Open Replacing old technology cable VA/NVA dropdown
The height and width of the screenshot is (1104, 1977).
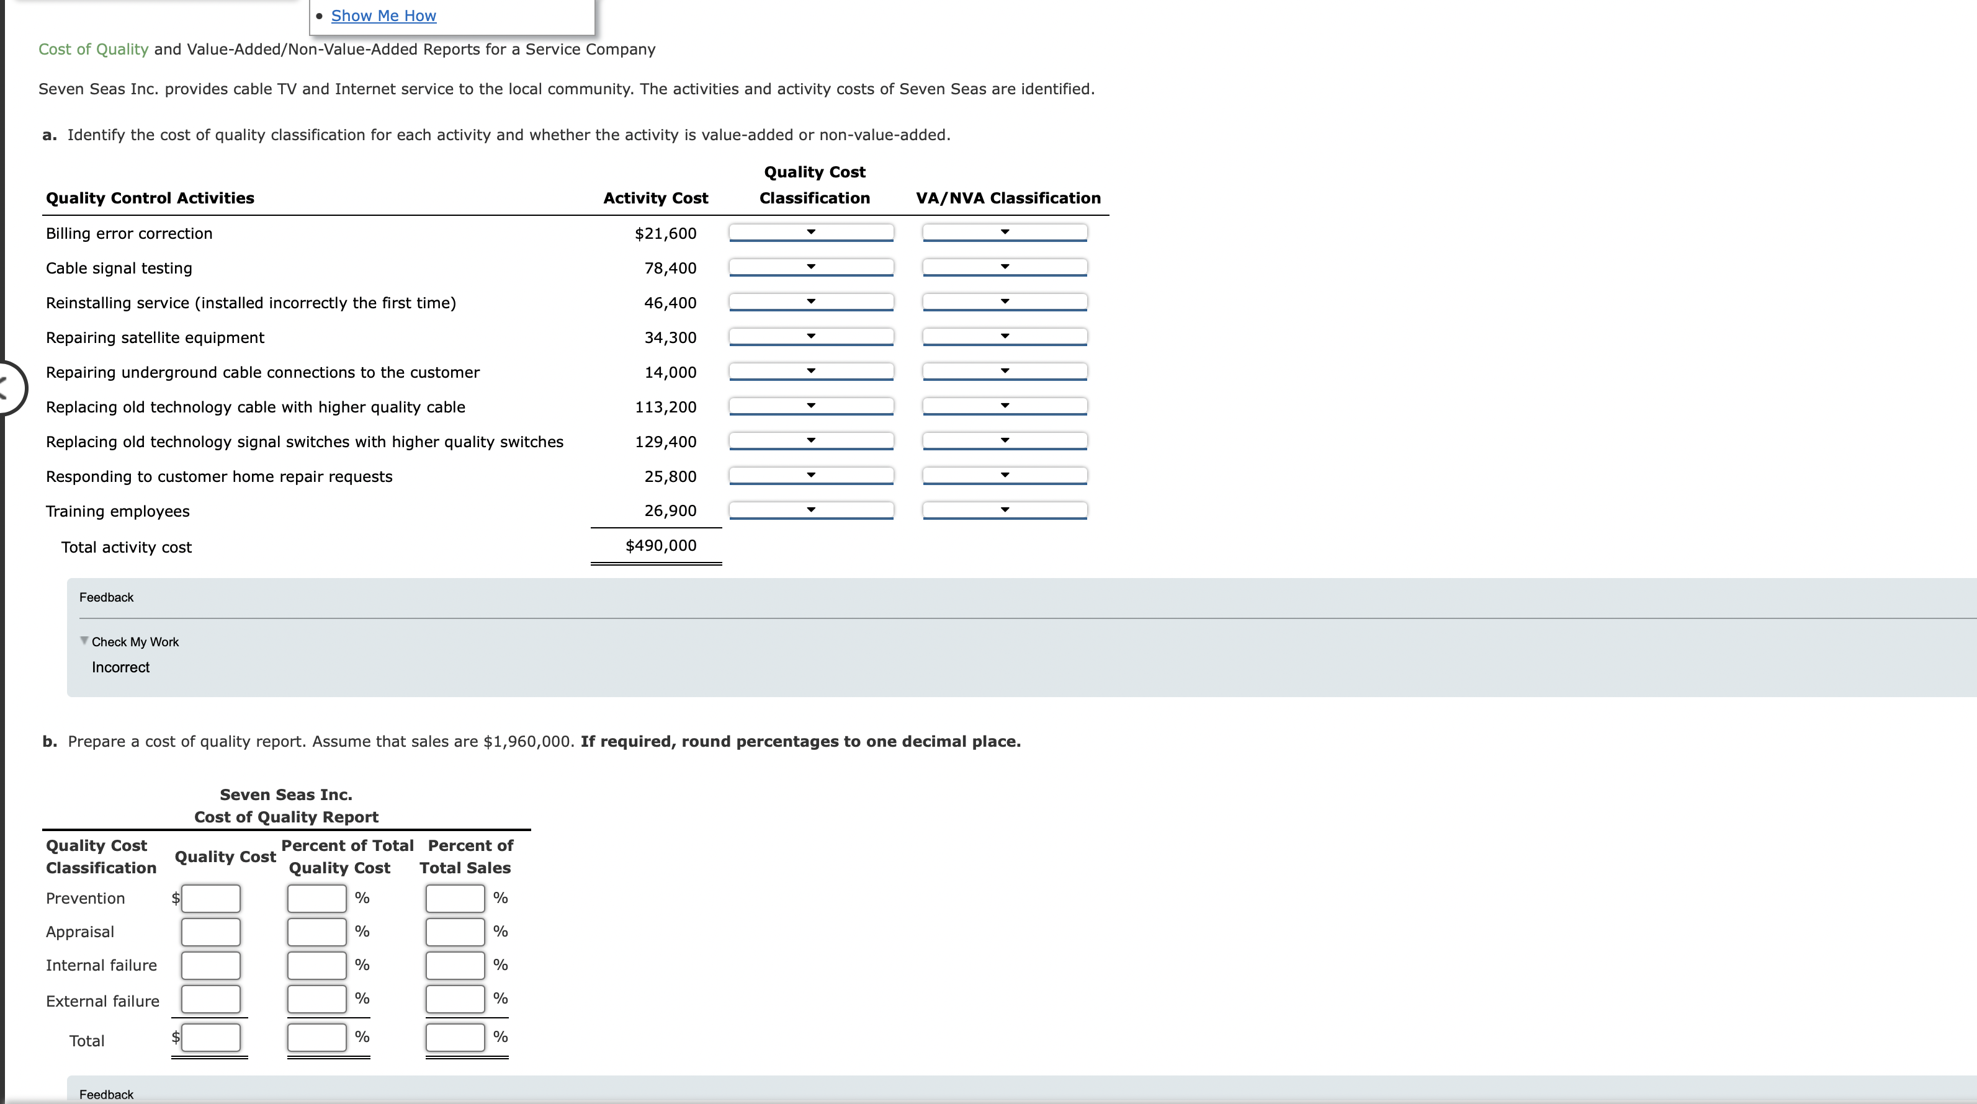(x=1004, y=406)
